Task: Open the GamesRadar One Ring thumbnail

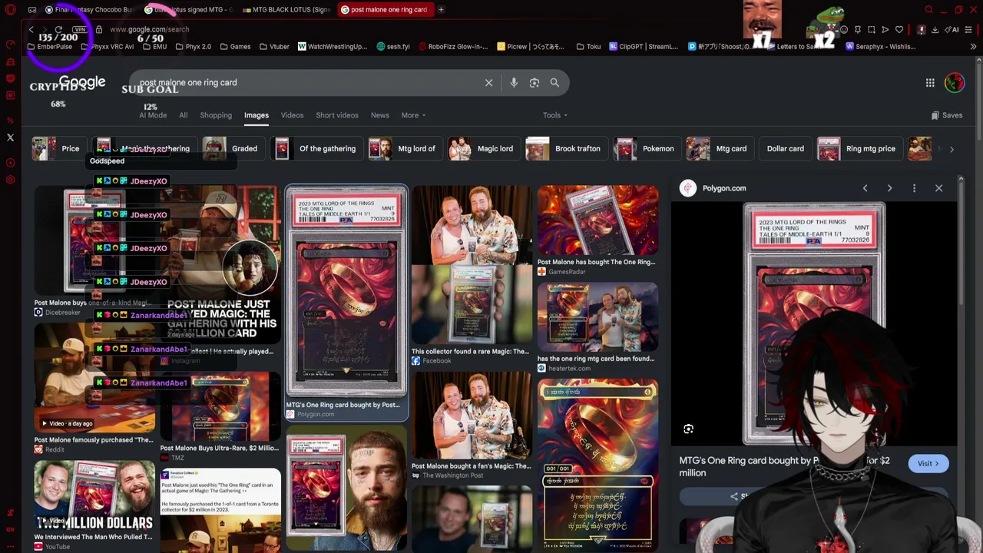Action: (597, 220)
